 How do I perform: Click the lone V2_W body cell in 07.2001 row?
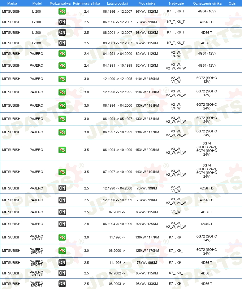coord(176,212)
